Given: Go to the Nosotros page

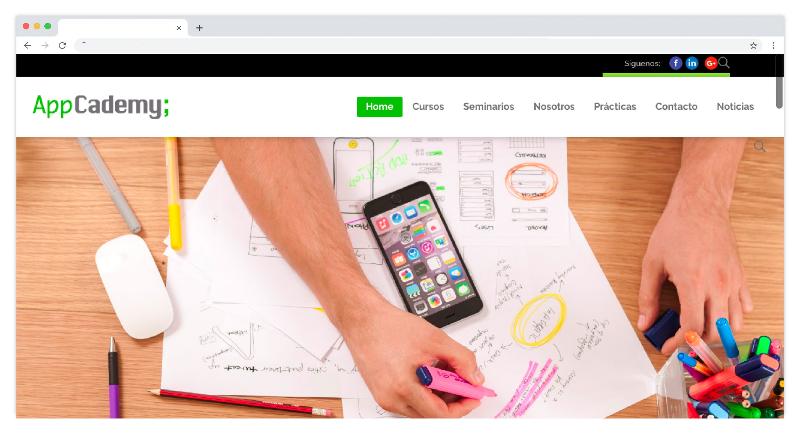Looking at the screenshot, I should click(554, 107).
